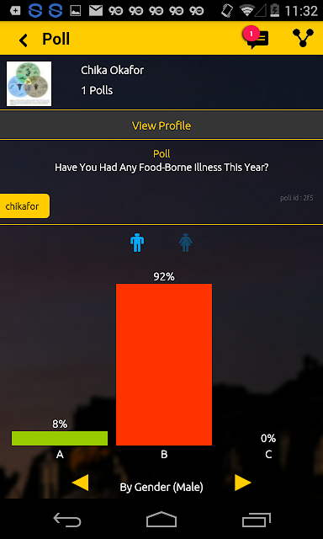
Task: Open Chika Okafor's profile picture
Action: click(x=29, y=84)
